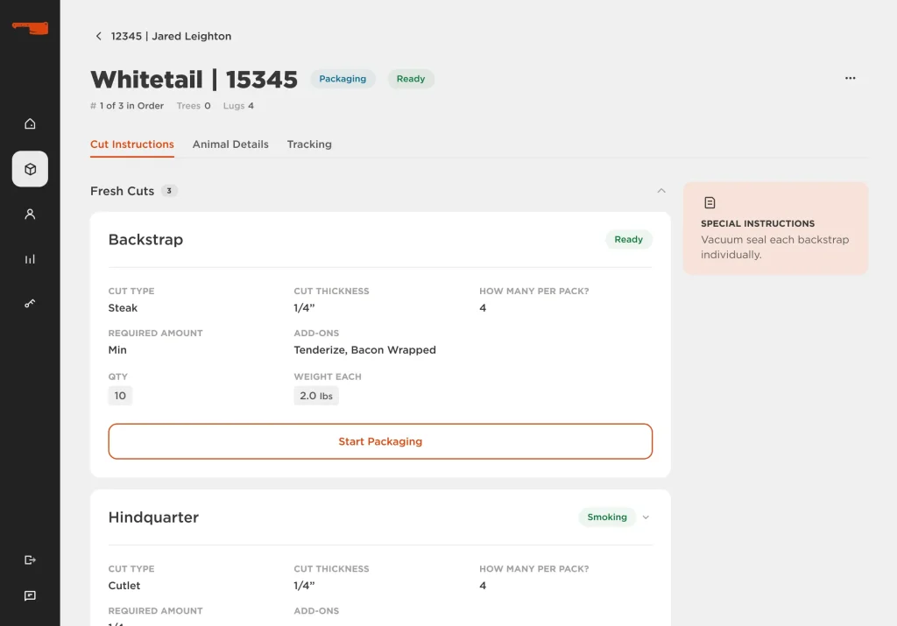This screenshot has width=897, height=626.
Task: Open the bar chart reports icon
Action: click(x=30, y=259)
